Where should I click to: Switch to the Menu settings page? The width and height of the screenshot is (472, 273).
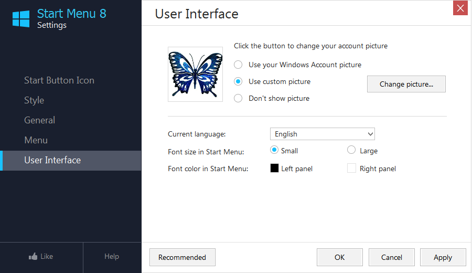(x=36, y=140)
